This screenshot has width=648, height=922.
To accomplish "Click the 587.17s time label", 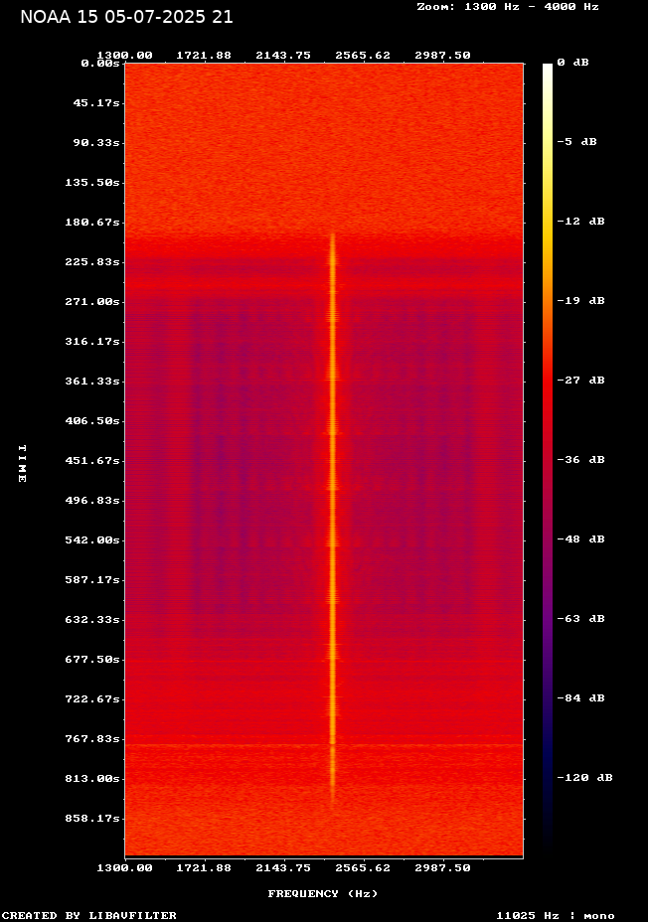I will pyautogui.click(x=92, y=580).
